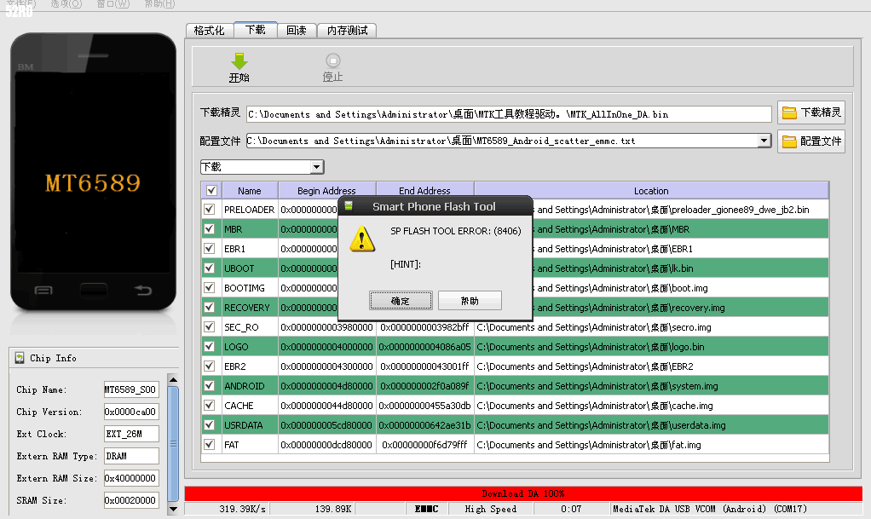Click the folder icon on 配置文件 button

pyautogui.click(x=789, y=141)
